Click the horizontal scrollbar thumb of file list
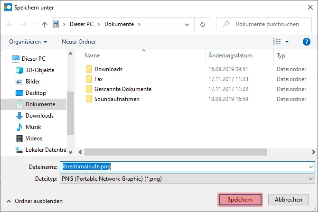The width and height of the screenshot is (318, 212). (176, 152)
